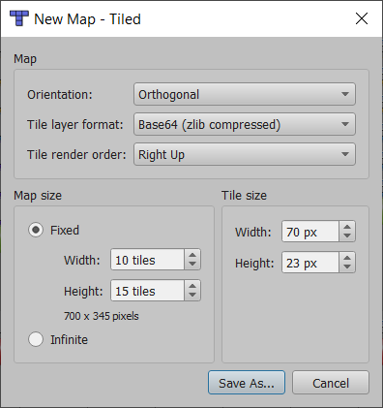
Task: Click the Save As... button
Action: 247,383
